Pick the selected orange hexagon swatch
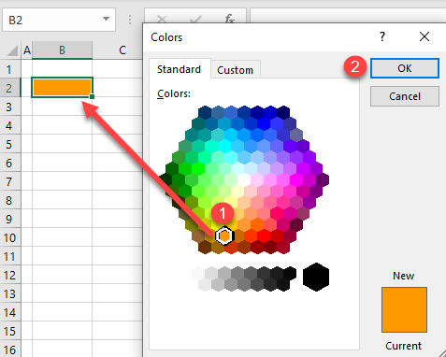Screen dimensions: 446x357 pos(224,236)
